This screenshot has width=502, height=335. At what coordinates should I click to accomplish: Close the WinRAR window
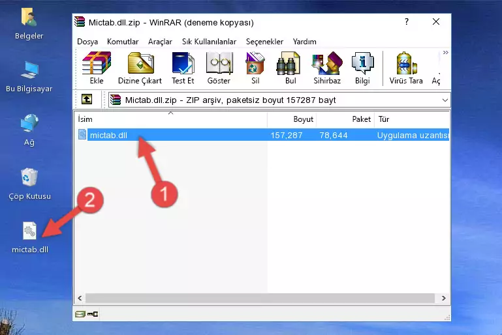click(435, 22)
